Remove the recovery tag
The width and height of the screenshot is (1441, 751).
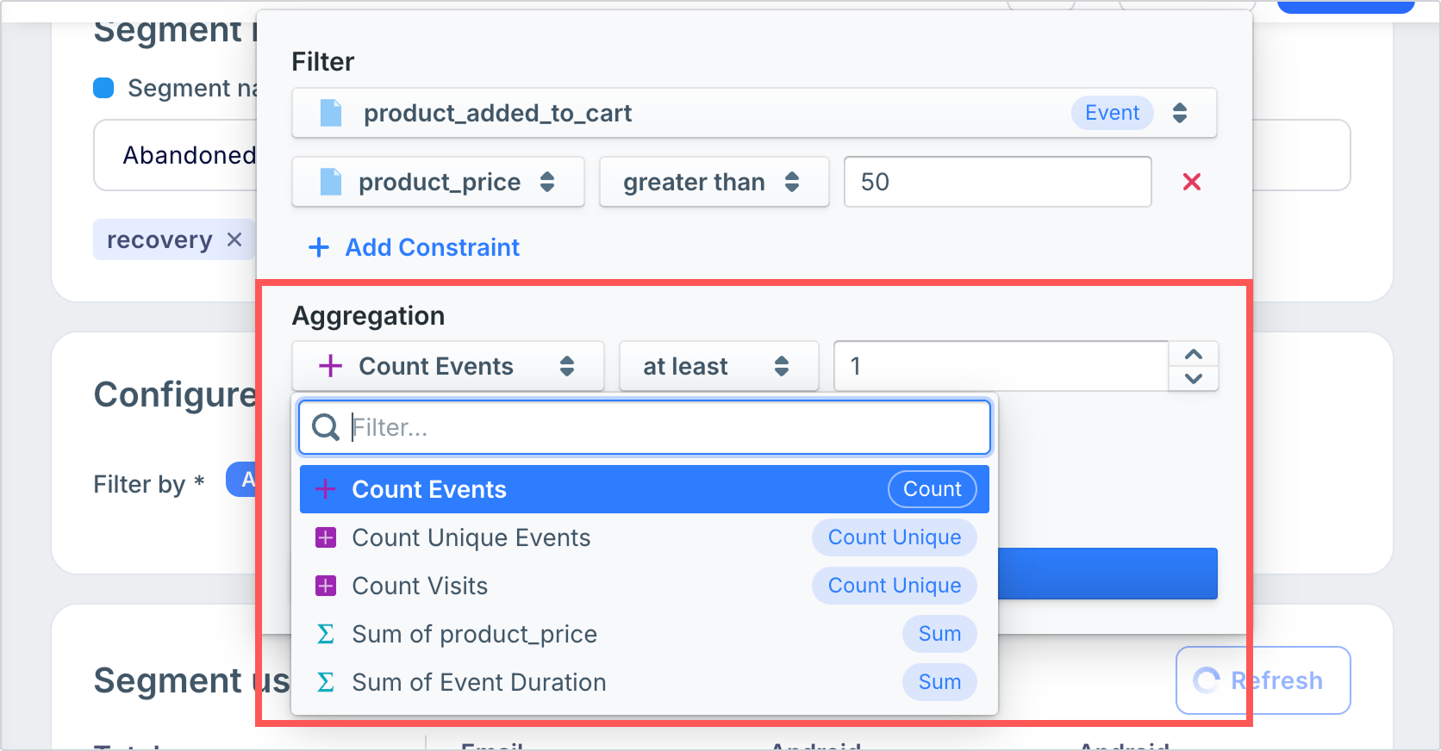tap(234, 240)
